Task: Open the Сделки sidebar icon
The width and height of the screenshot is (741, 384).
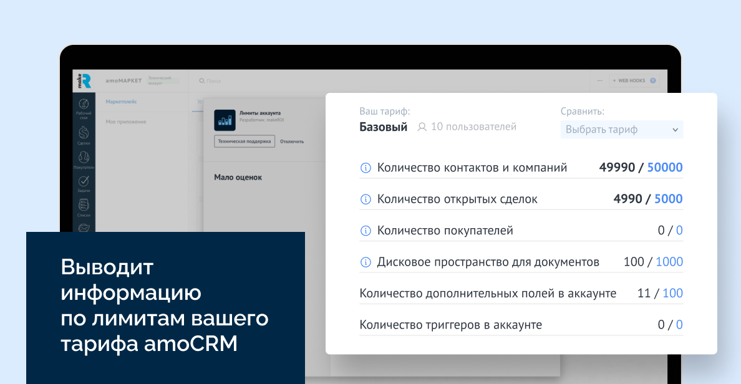Action: (x=84, y=133)
